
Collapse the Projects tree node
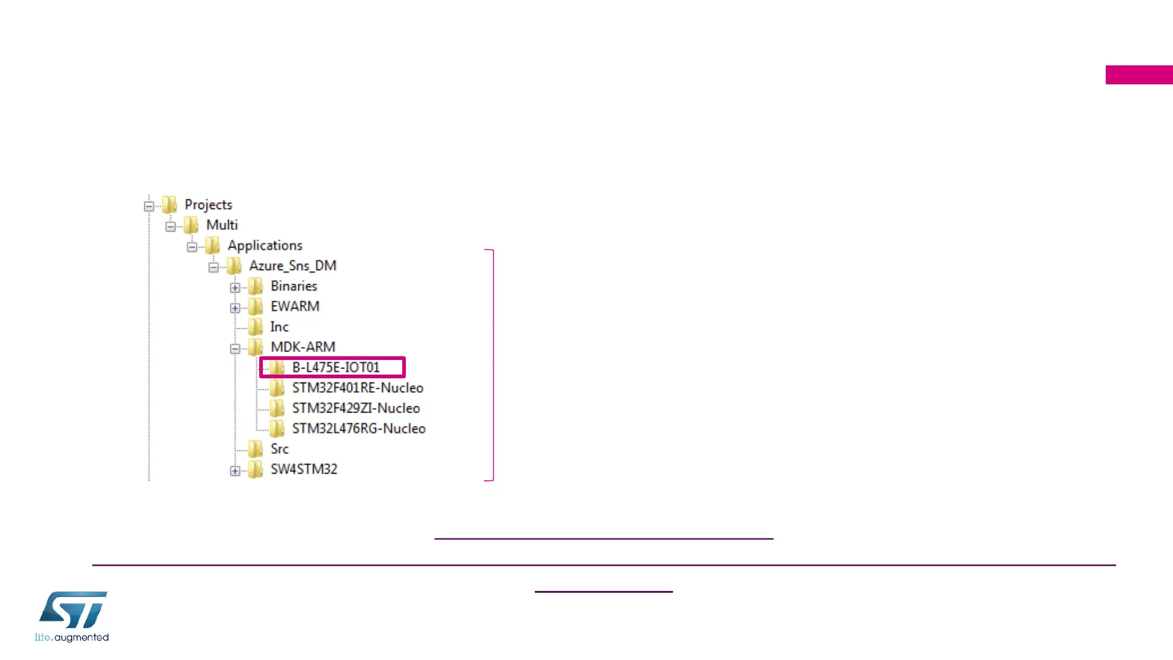click(149, 206)
